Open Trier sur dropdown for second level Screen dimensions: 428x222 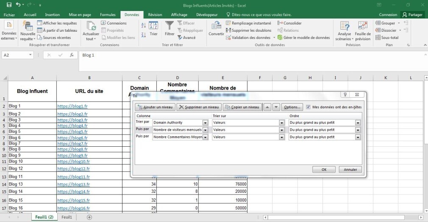pos(281,130)
